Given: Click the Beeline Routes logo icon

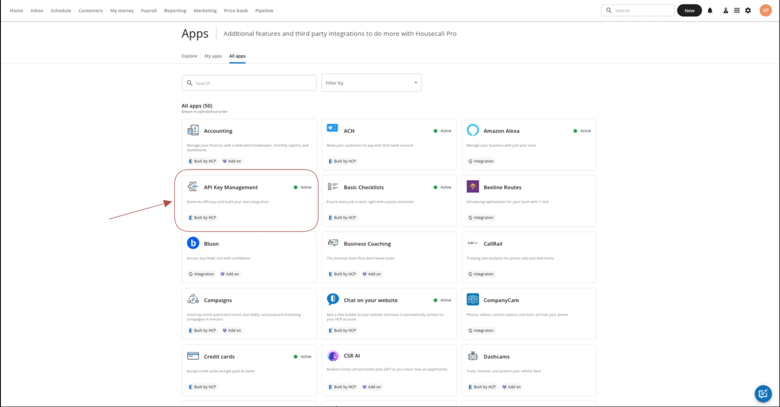Looking at the screenshot, I should [473, 186].
